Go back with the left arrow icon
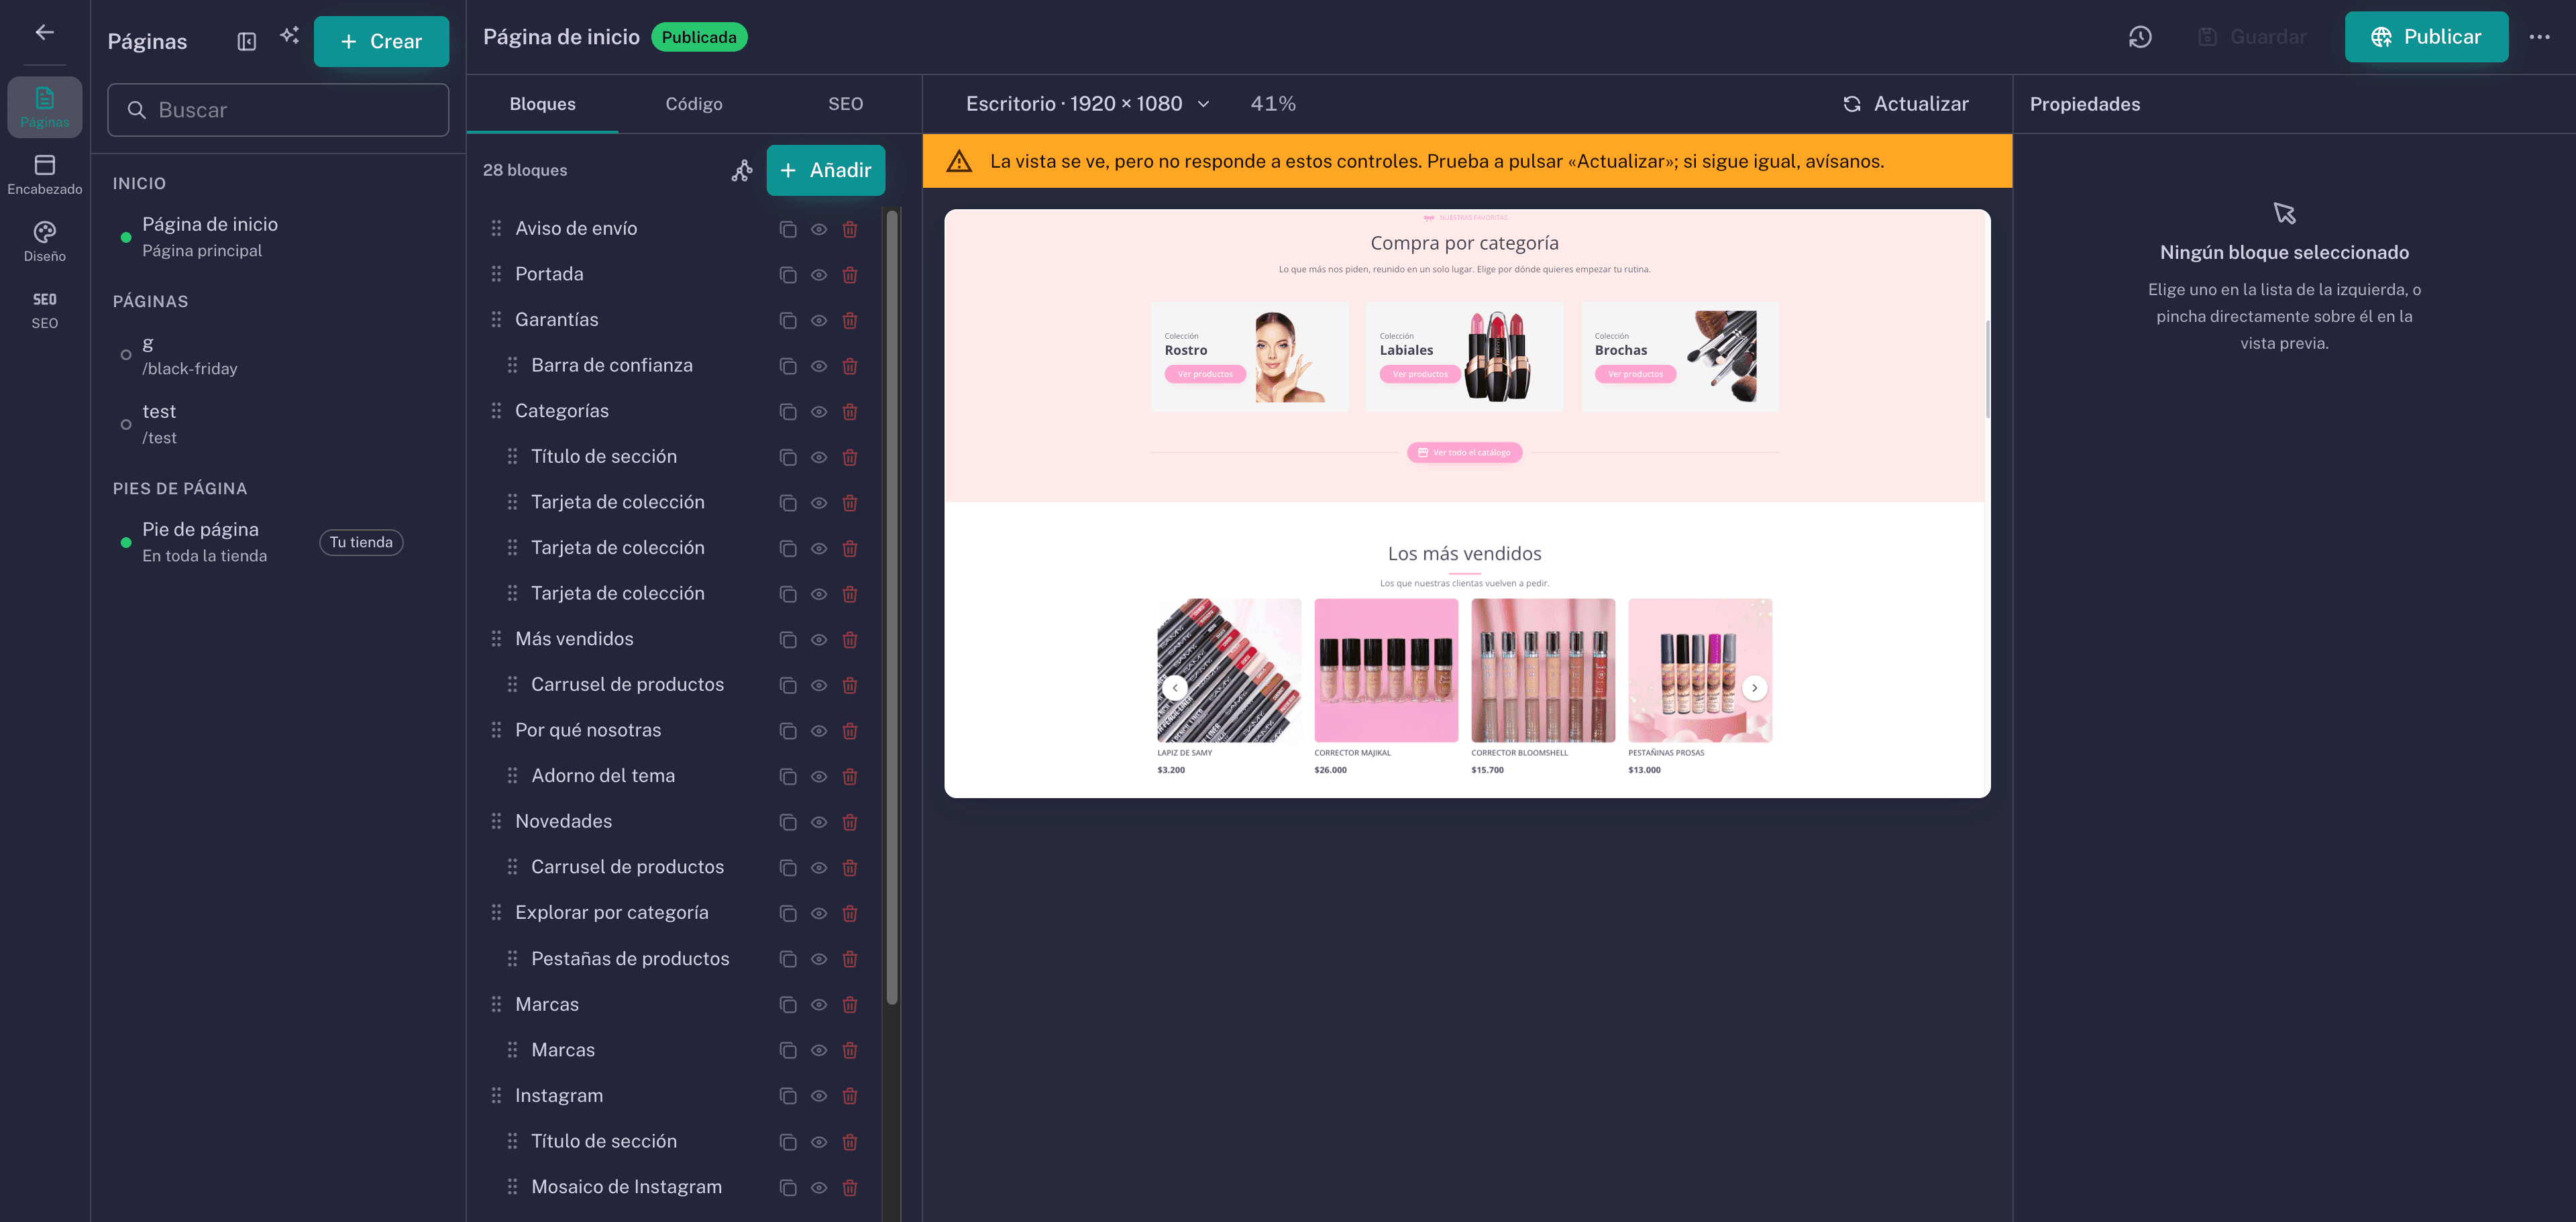 44,33
